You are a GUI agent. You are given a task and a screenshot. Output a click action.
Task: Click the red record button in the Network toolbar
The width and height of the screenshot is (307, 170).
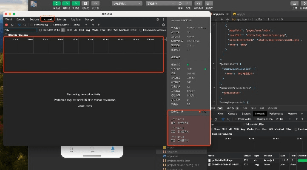click(6, 25)
